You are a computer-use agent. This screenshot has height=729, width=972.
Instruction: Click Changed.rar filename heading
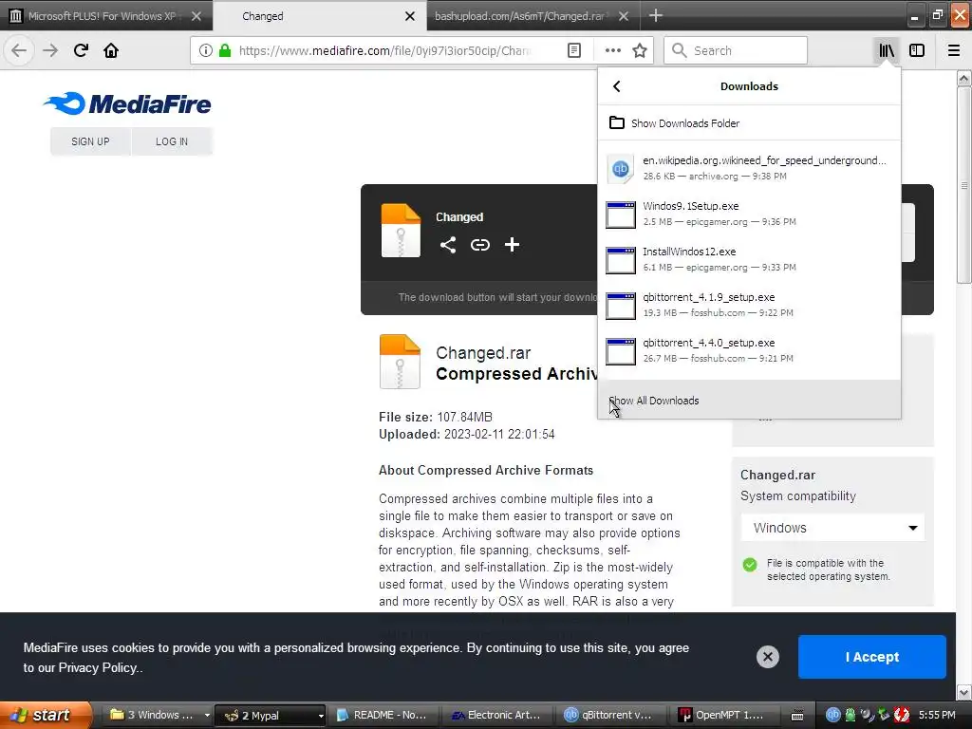[x=483, y=353]
